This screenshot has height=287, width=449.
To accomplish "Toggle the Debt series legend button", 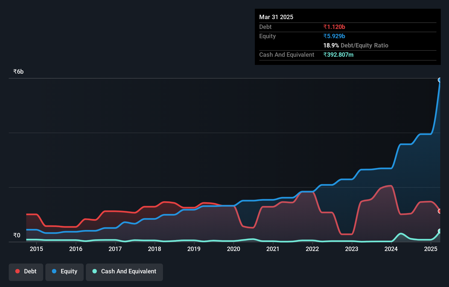I will [x=26, y=272].
